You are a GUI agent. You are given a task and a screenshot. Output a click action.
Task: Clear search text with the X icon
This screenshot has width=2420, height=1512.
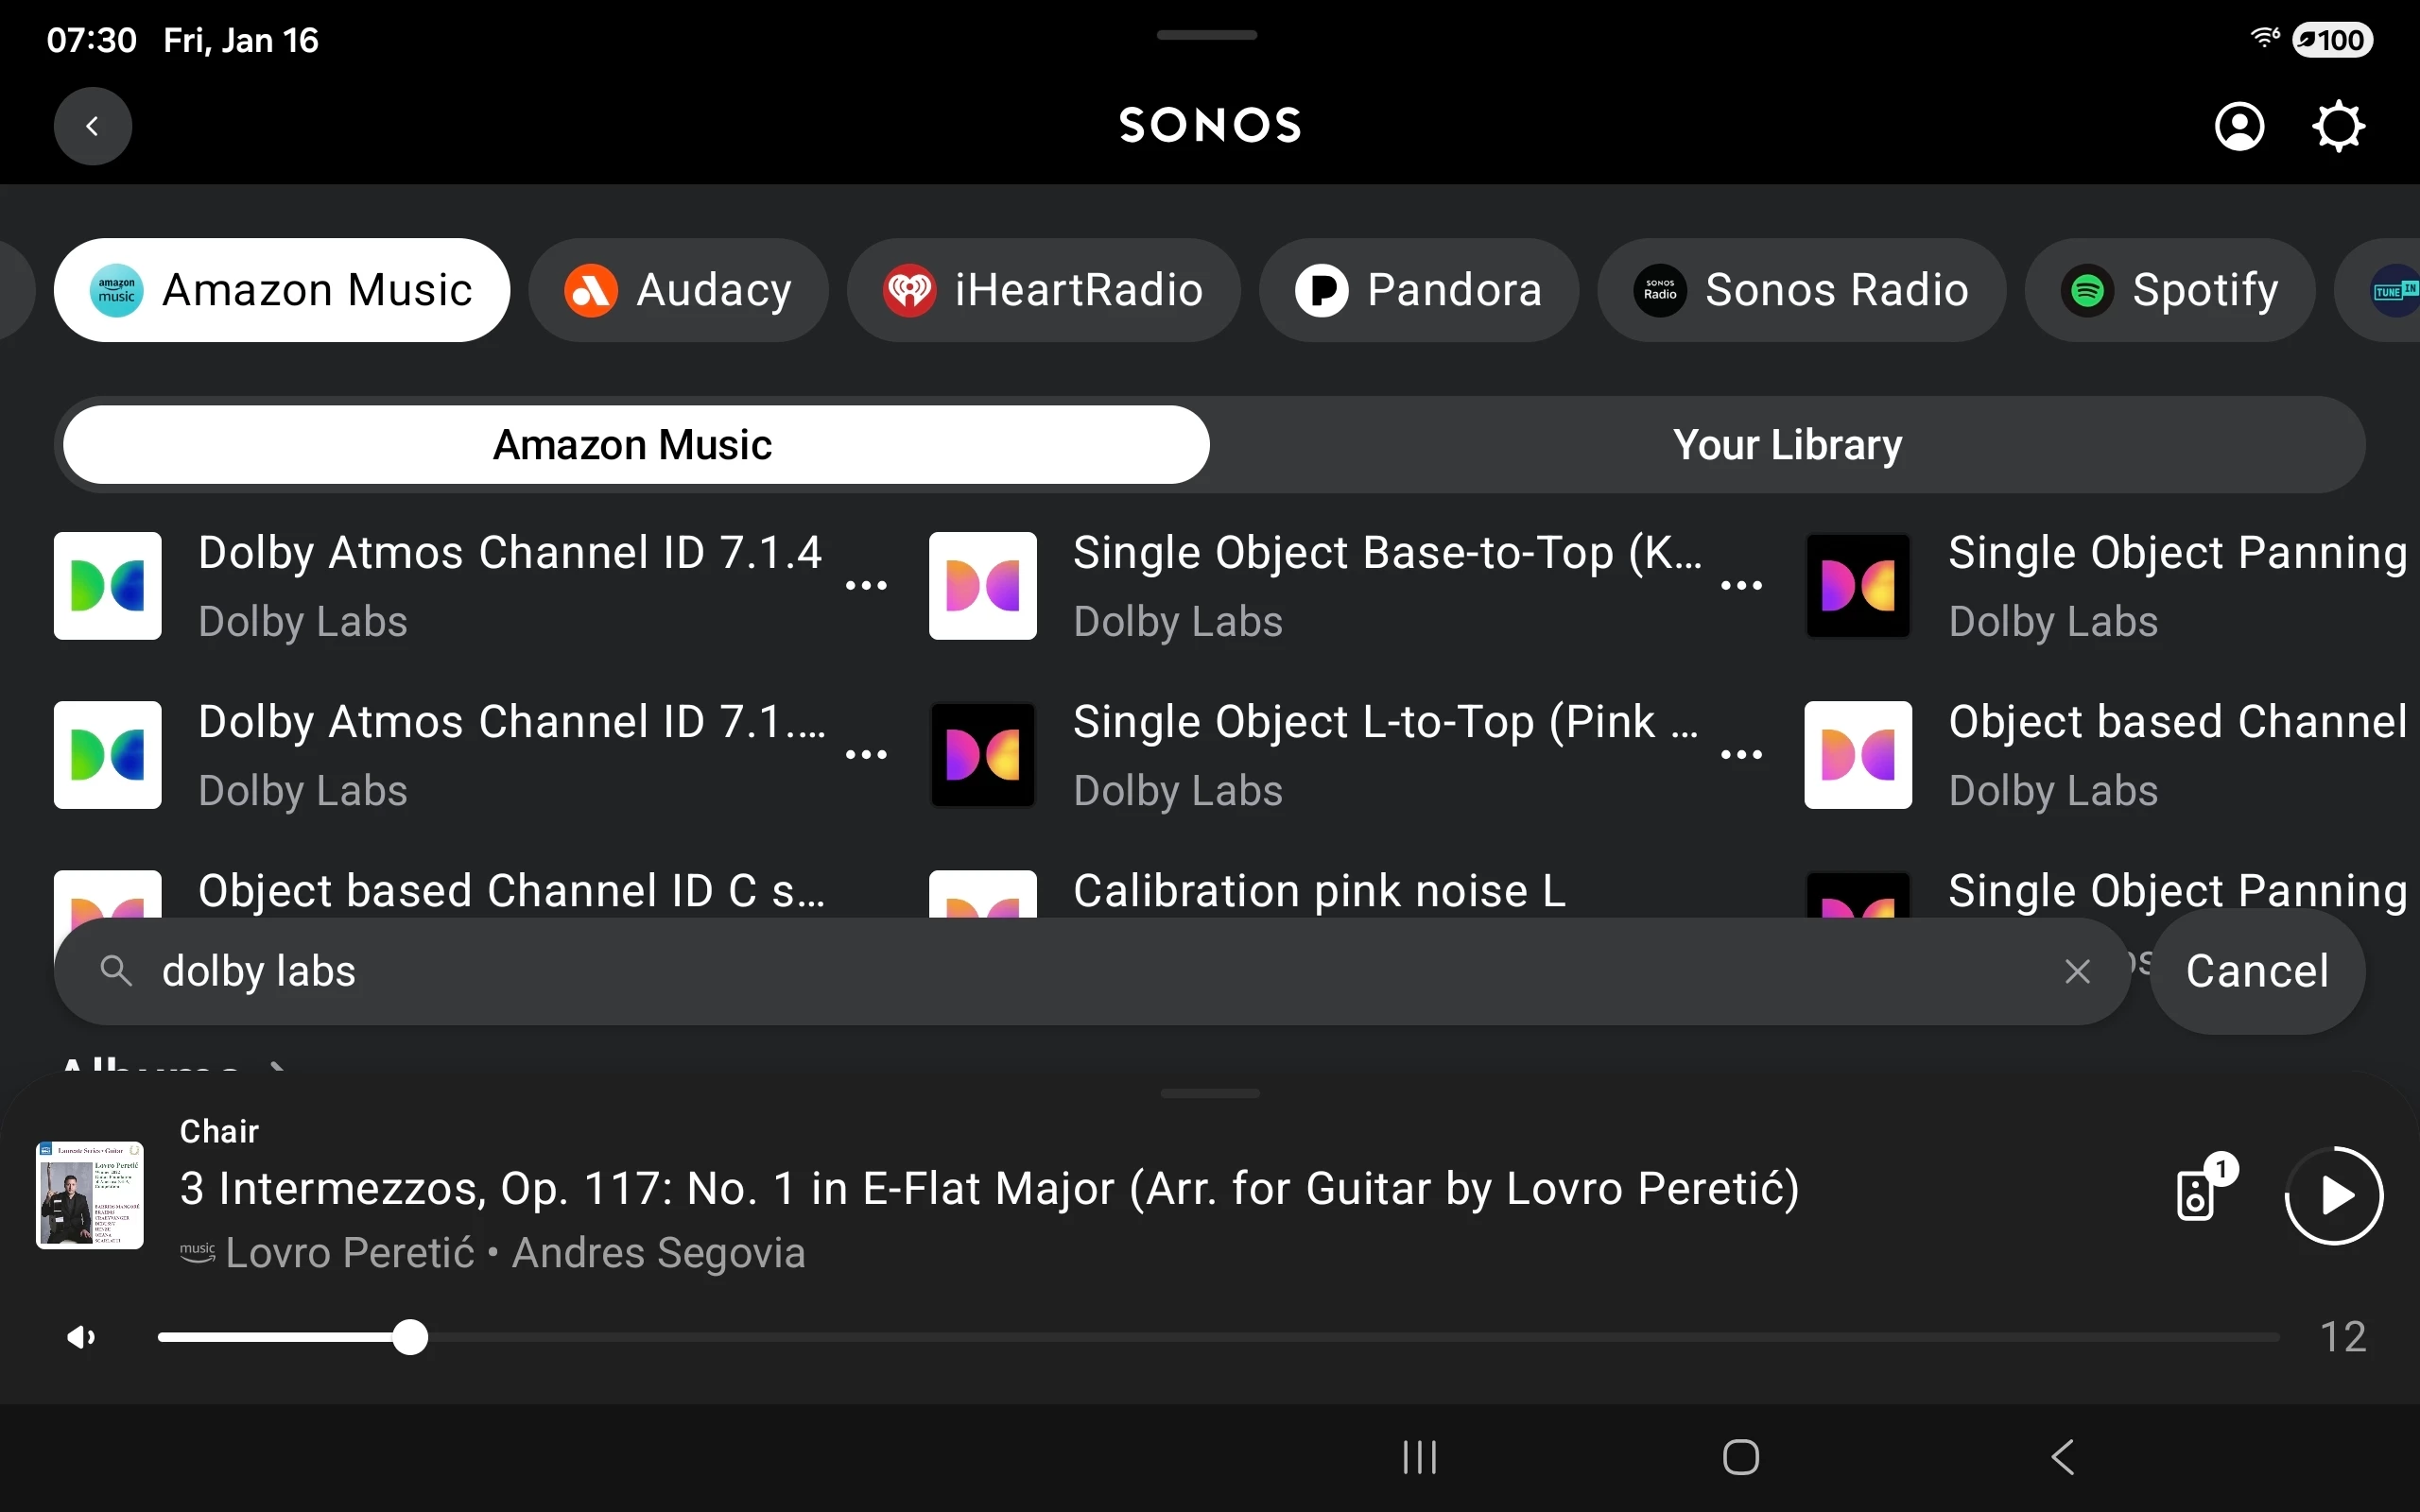click(x=2077, y=971)
